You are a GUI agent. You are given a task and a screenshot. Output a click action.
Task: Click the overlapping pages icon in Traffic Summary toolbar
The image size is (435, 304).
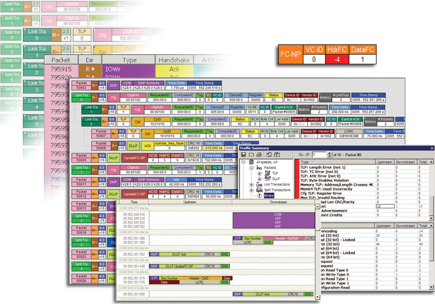(269, 155)
